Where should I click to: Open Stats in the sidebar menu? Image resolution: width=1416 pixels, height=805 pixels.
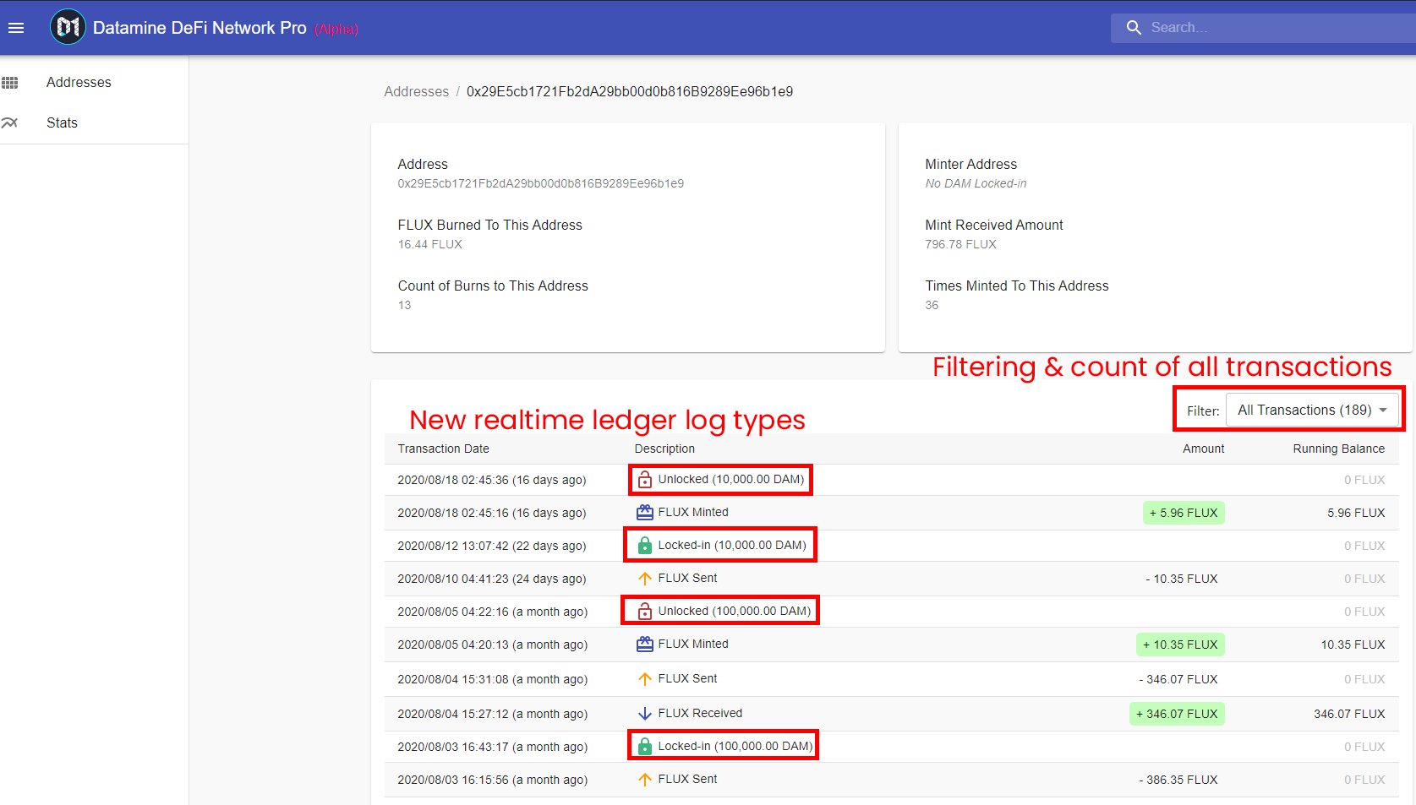click(62, 122)
